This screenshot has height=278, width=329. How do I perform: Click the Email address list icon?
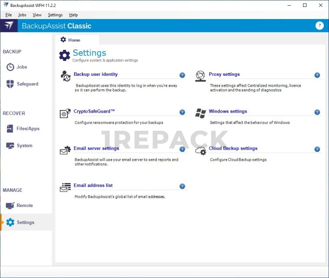[65, 187]
